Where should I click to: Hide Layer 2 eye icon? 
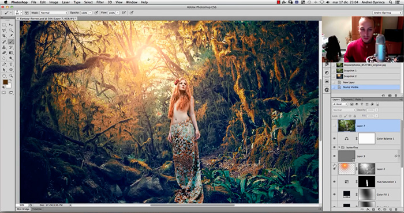click(334, 169)
